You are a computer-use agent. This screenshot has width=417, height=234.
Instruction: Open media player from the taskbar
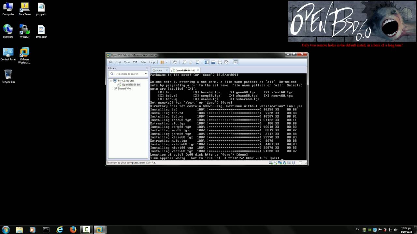click(32, 230)
